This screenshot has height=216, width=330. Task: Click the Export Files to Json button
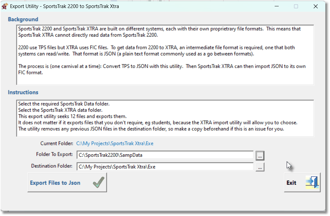point(67,183)
